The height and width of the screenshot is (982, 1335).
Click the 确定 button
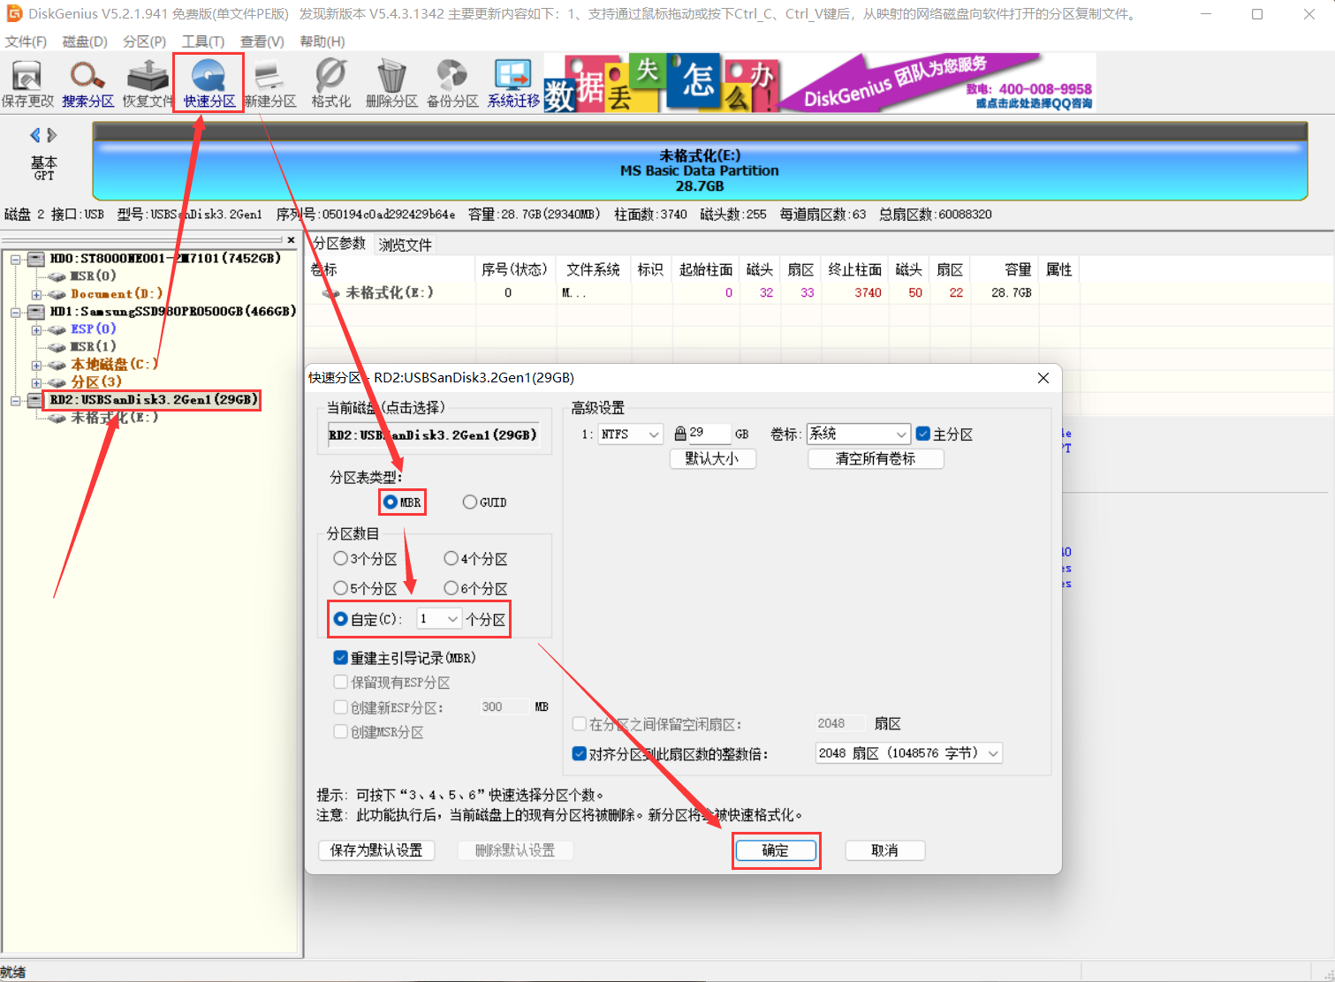pos(775,850)
